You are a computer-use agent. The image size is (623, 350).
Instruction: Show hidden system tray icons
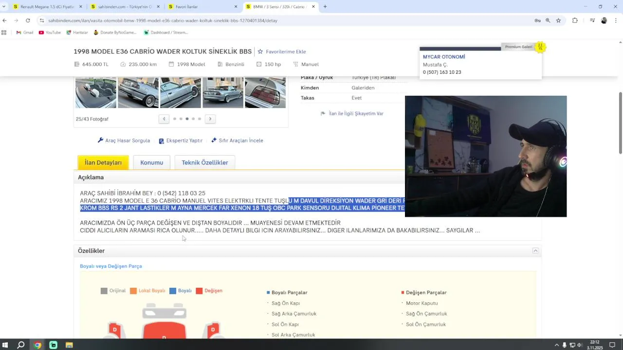(x=557, y=345)
